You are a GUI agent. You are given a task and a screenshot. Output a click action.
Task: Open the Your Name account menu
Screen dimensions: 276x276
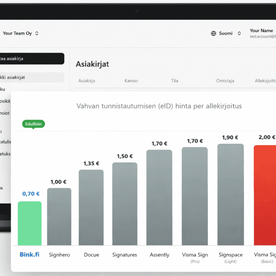coord(262,33)
